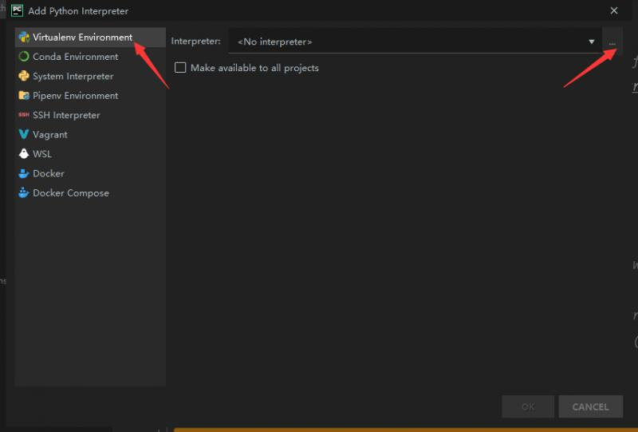Select Virtualenv Environment in the list

(90, 37)
